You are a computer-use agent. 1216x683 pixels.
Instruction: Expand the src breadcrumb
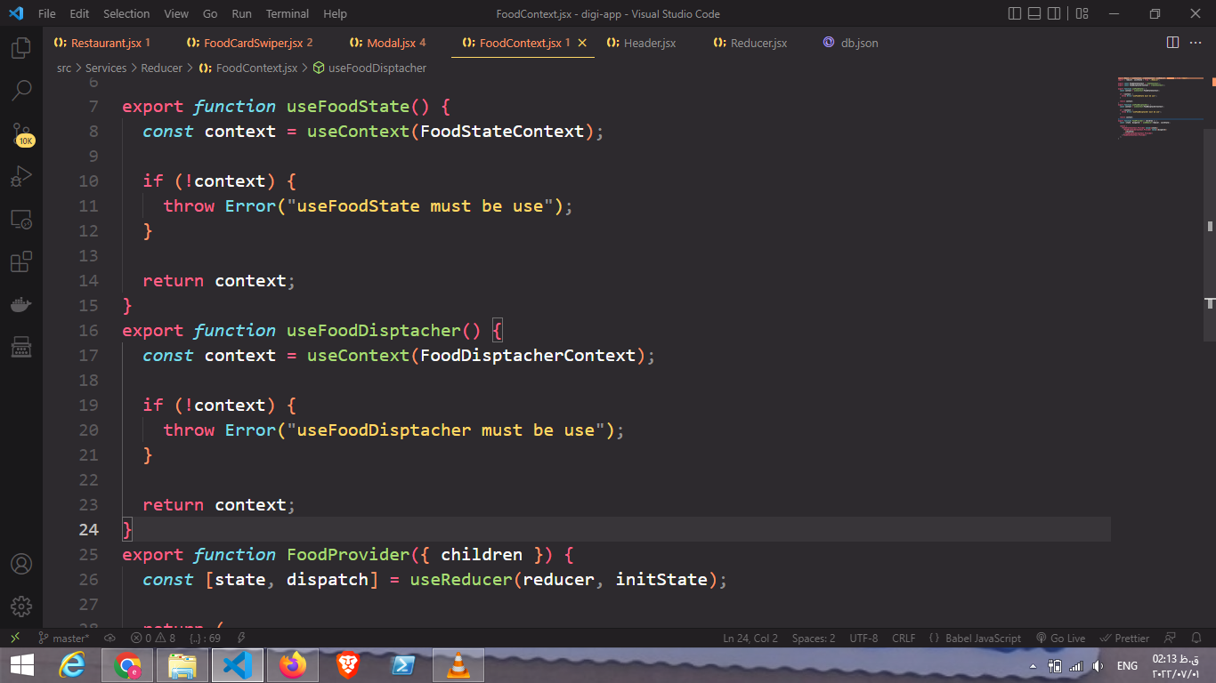point(64,68)
